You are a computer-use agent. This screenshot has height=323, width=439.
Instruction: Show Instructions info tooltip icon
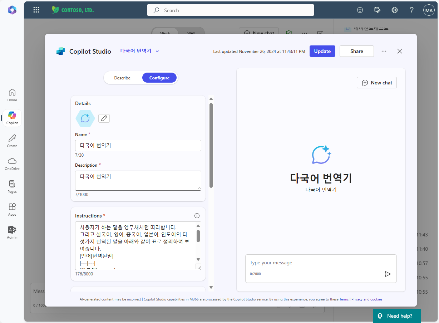(197, 216)
